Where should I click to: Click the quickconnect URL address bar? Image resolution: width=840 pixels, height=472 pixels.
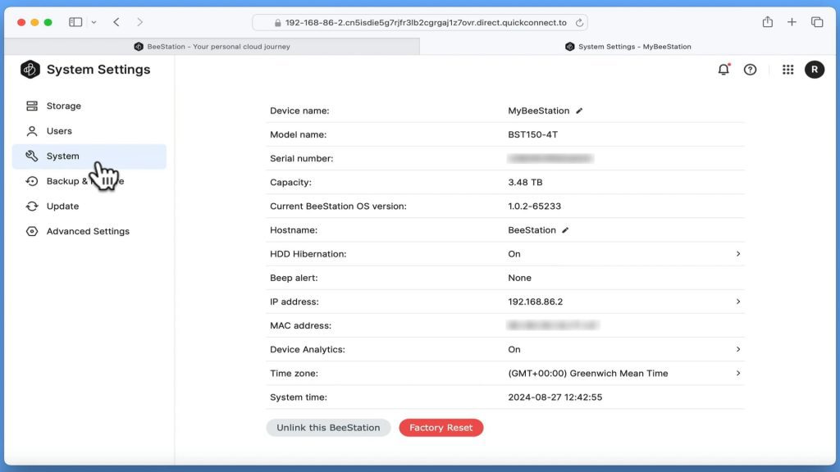click(x=420, y=22)
